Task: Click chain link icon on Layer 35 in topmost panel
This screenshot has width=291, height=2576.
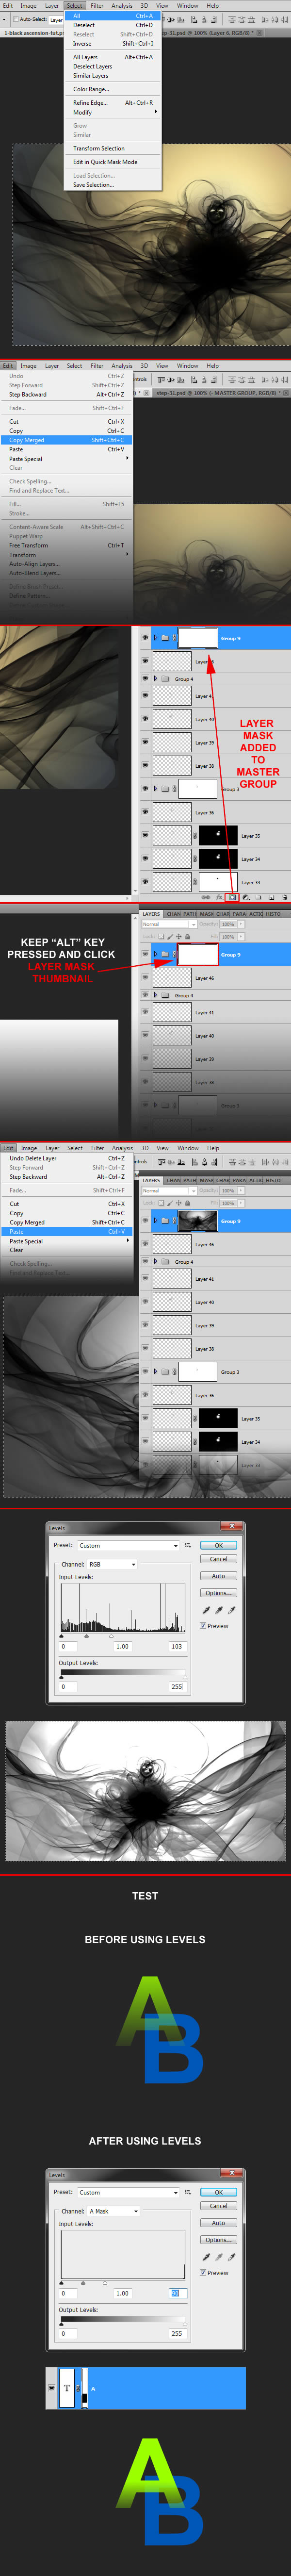Action: [195, 835]
